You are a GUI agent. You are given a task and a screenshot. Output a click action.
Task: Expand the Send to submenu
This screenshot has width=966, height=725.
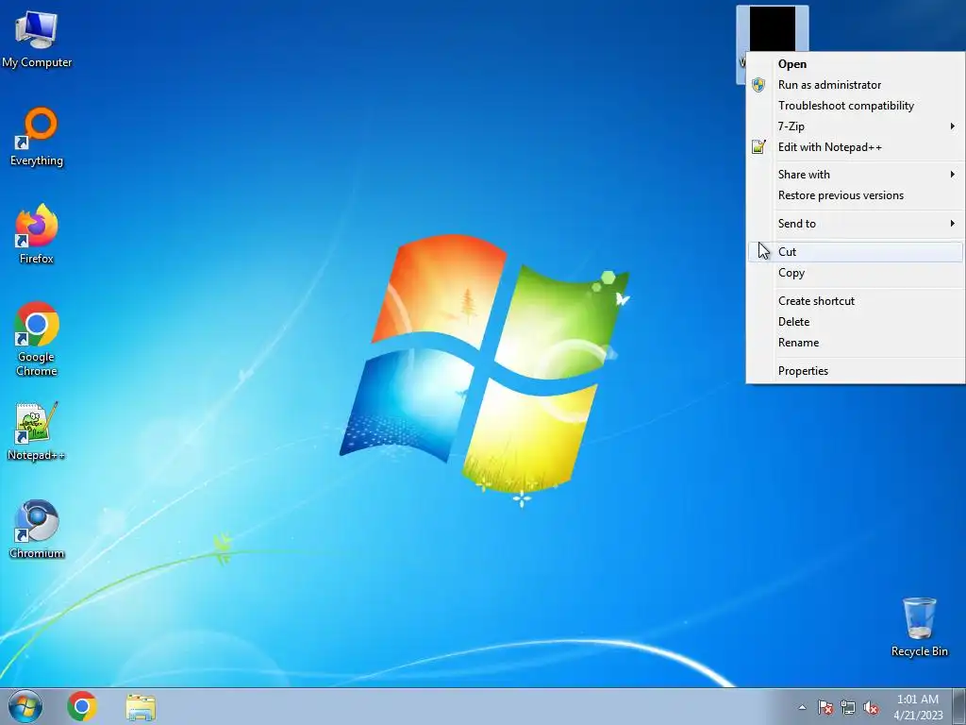pos(856,224)
